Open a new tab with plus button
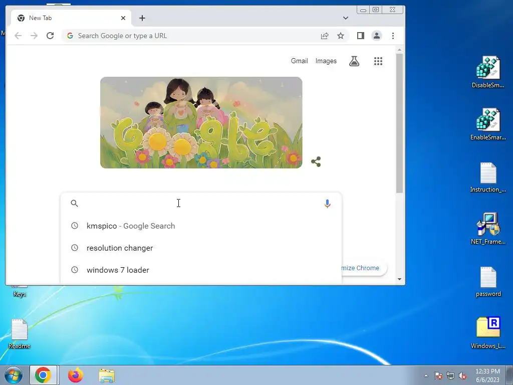Image resolution: width=513 pixels, height=385 pixels. [x=142, y=18]
